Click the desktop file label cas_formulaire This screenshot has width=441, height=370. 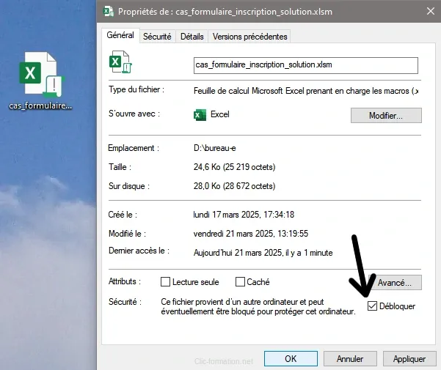[41, 106]
